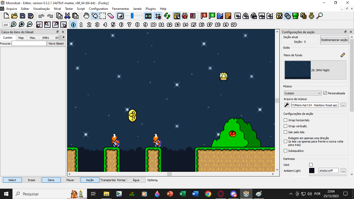Image resolution: width=354 pixels, height=199 pixels.
Task: Open the Ferramentas menu
Action: point(121,9)
